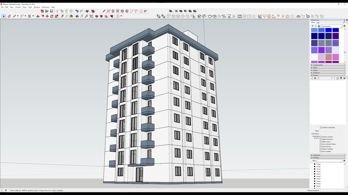348x195 pixels.
Task: Switch to the Edit tab in materials
Action: [318, 22]
